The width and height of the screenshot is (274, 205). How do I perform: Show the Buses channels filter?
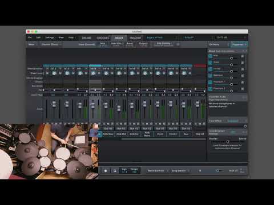point(130,44)
